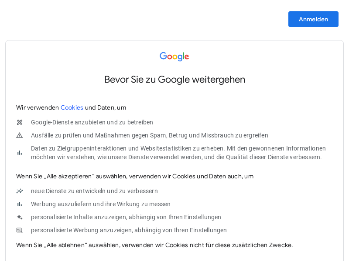Click bar chart icon beside Werbung auszuliefern
Screen dimensions: 349x261
coord(20,204)
